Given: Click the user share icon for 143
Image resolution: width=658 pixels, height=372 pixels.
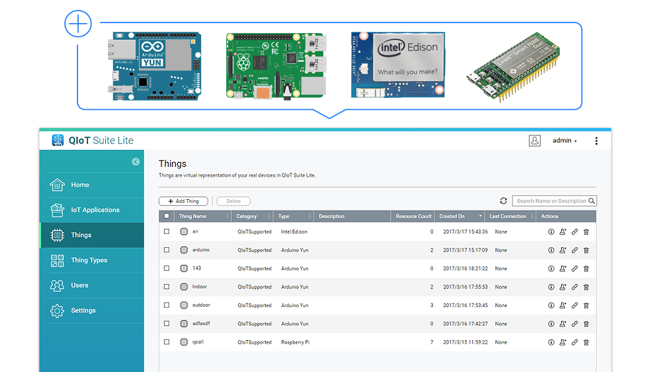Looking at the screenshot, I should pos(563,269).
